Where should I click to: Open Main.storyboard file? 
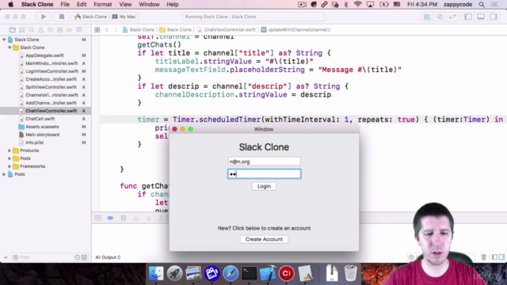tap(42, 135)
